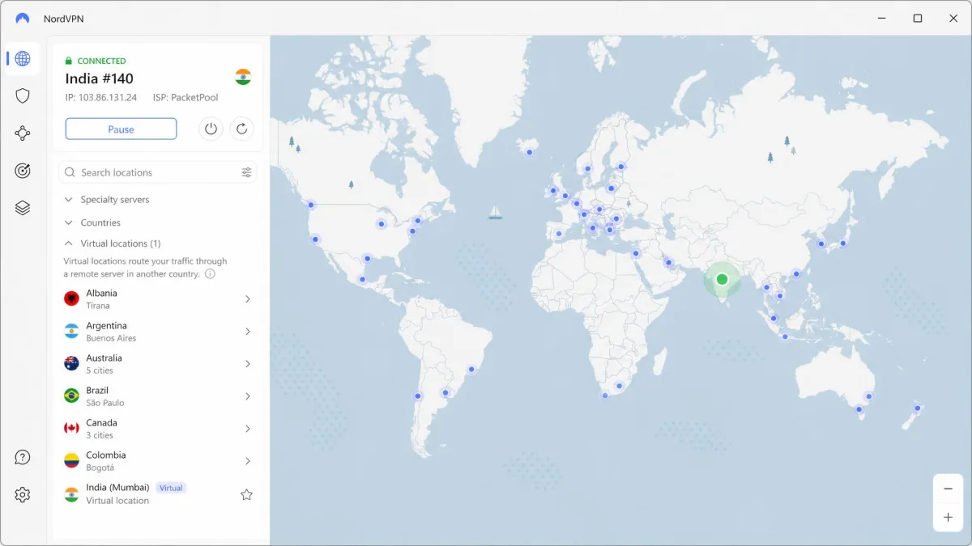Screen dimensions: 972x546
Task: Connect to Colombia Bogotá
Action: point(158,461)
